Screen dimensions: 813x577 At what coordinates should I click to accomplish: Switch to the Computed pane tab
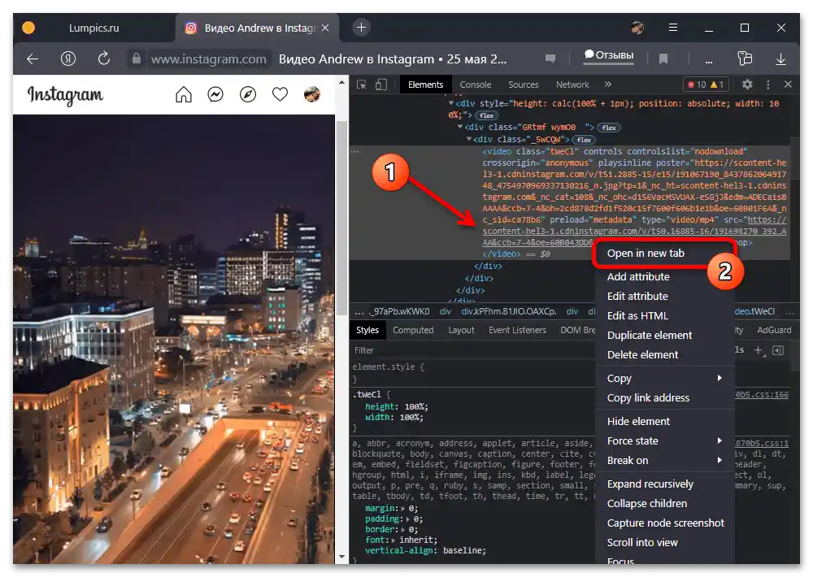(413, 330)
